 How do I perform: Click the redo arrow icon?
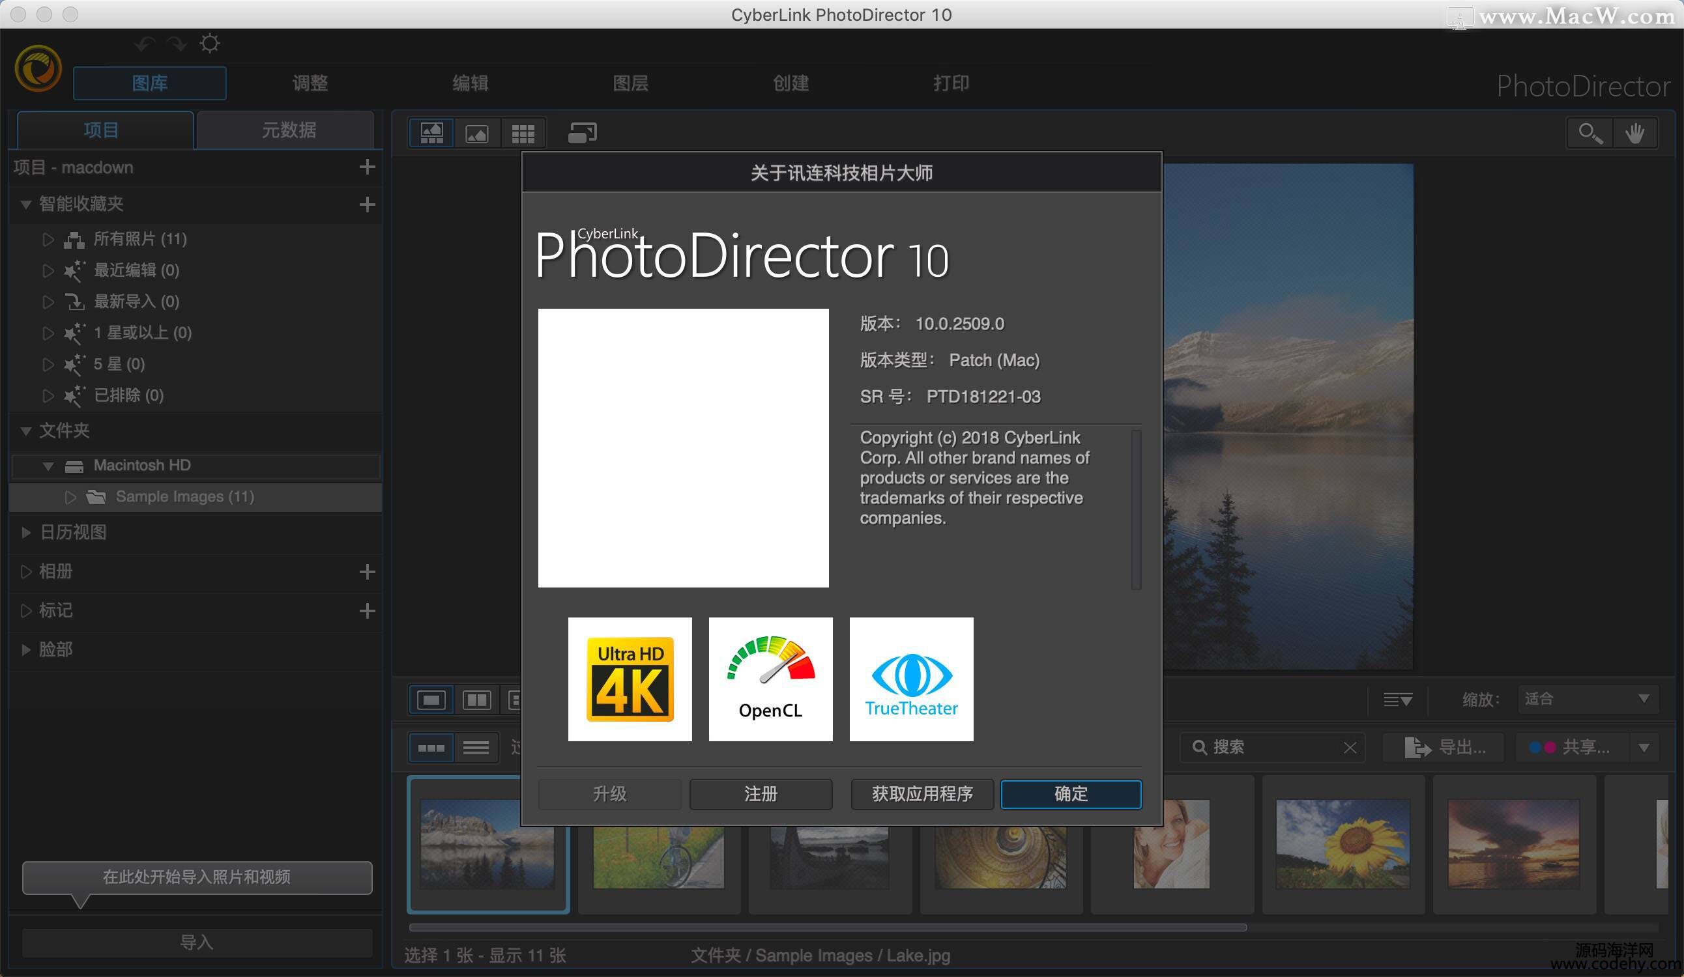[x=177, y=44]
